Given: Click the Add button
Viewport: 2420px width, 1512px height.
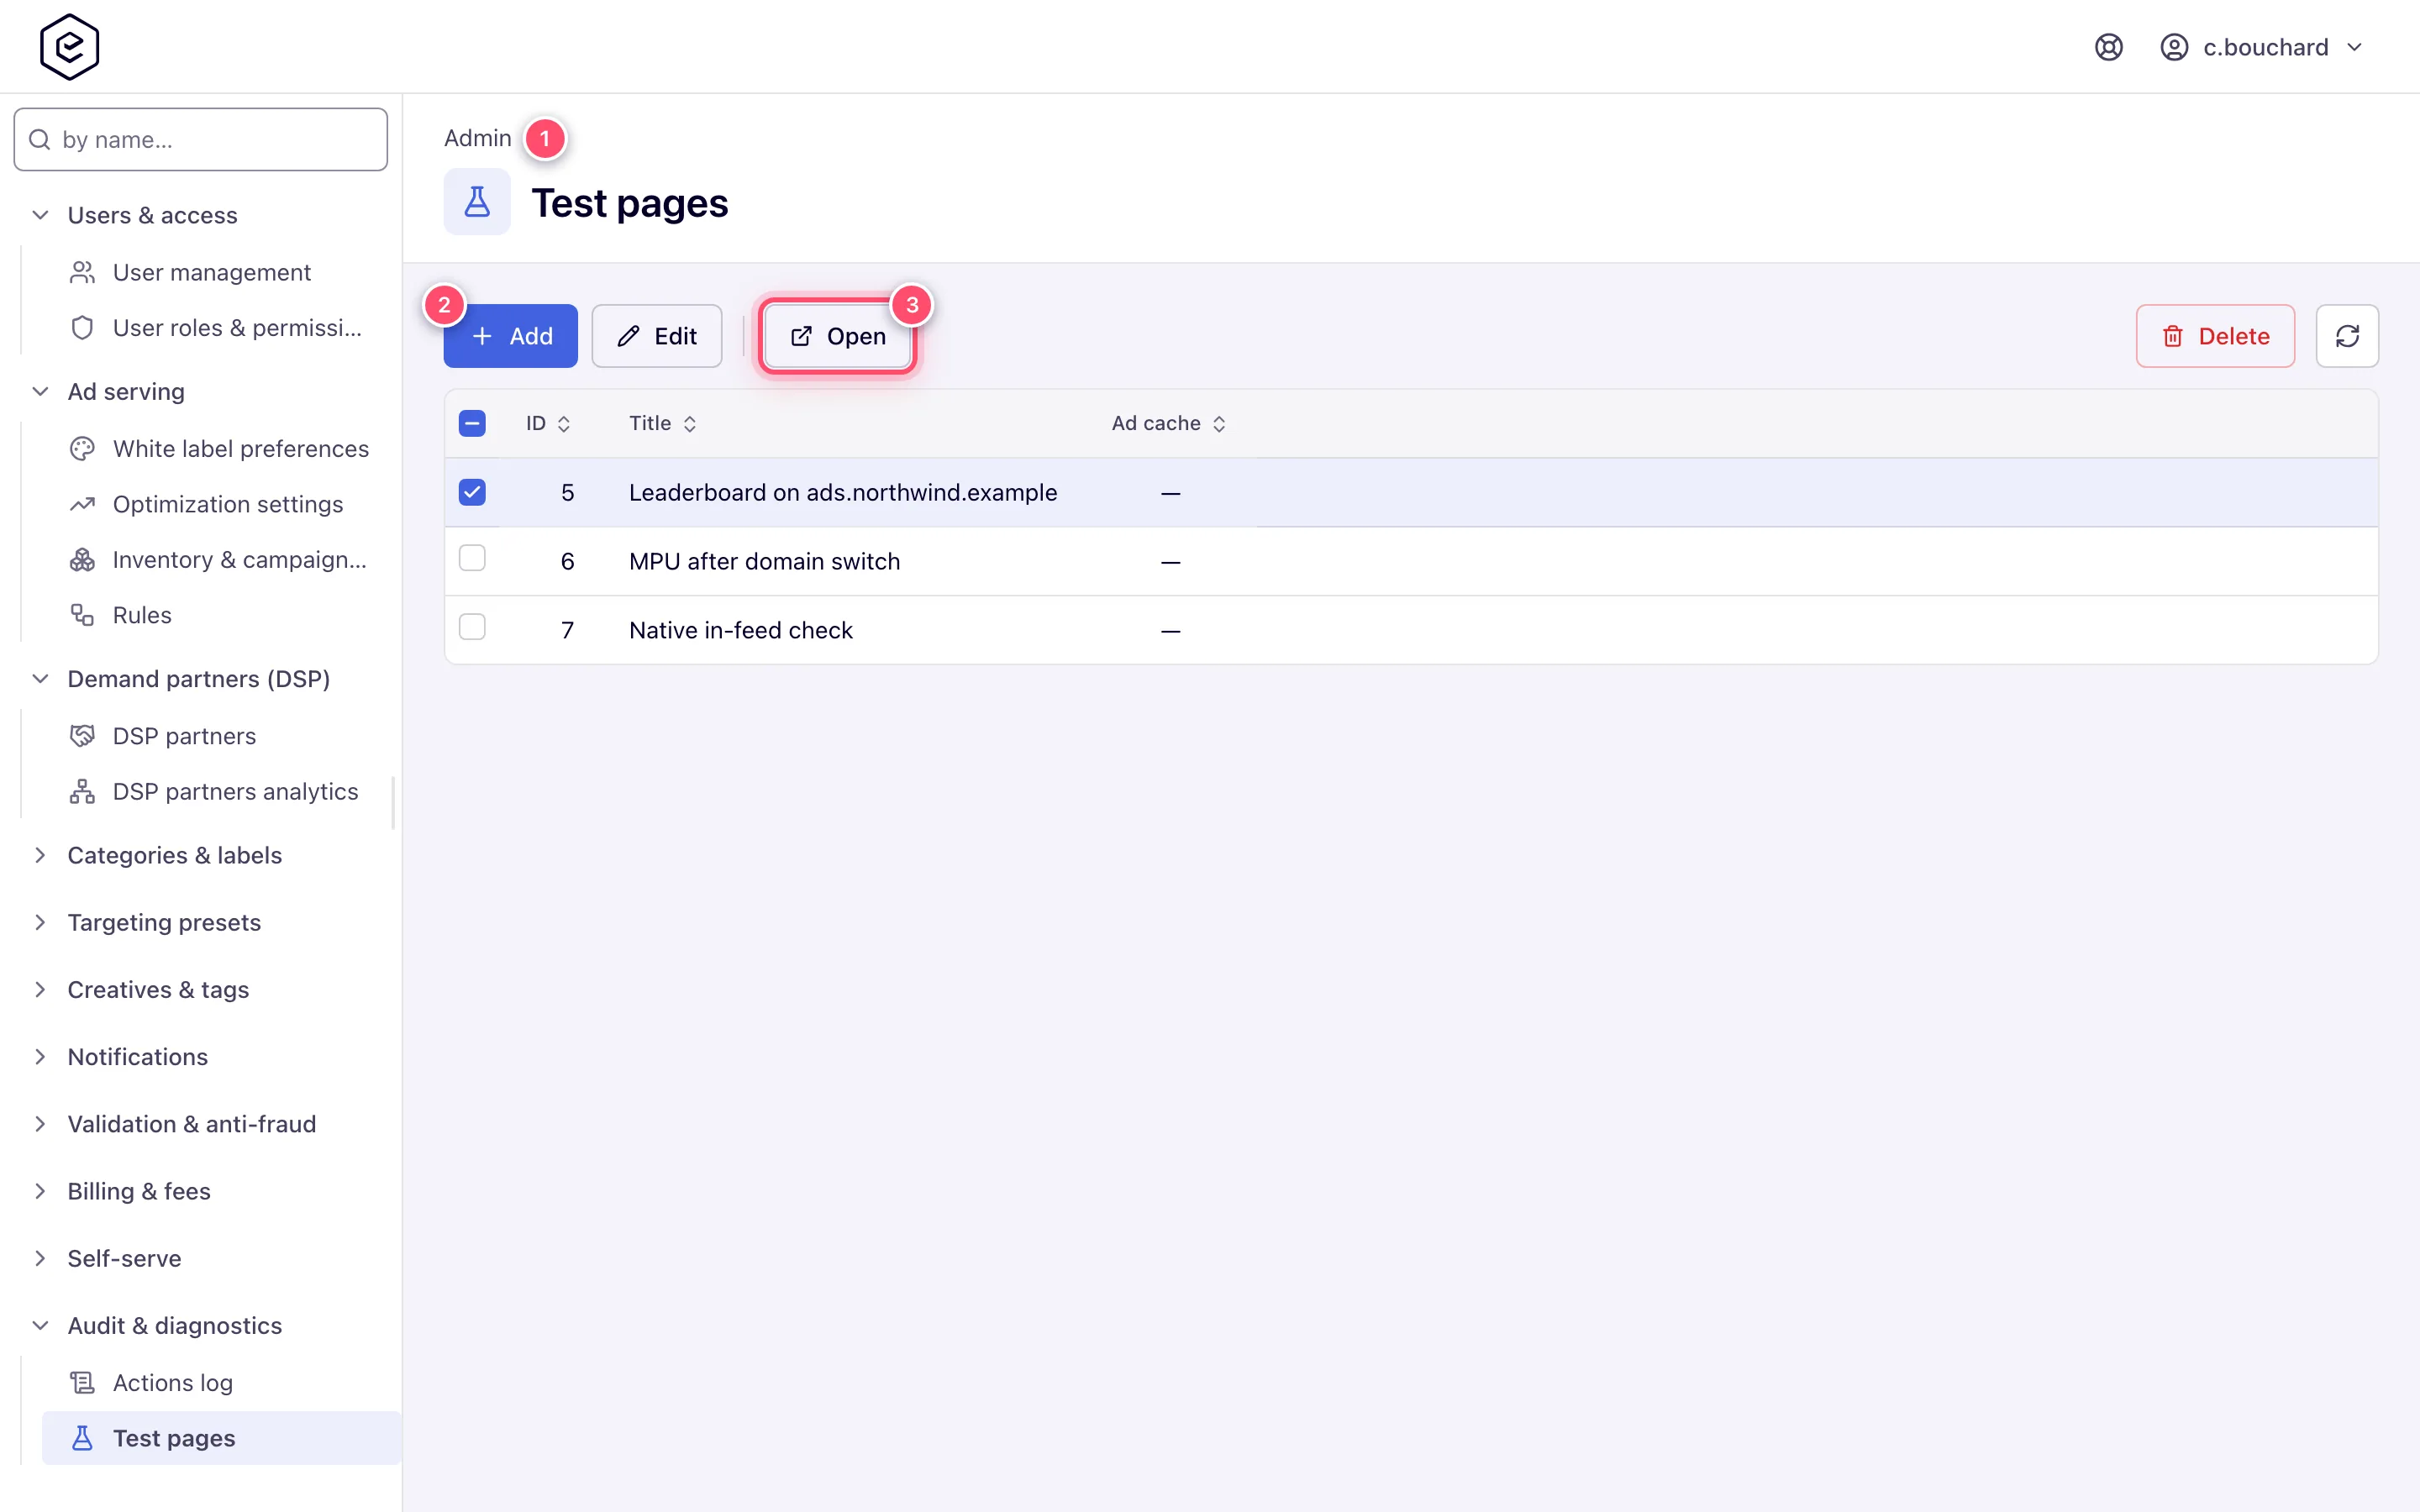Looking at the screenshot, I should [x=511, y=336].
